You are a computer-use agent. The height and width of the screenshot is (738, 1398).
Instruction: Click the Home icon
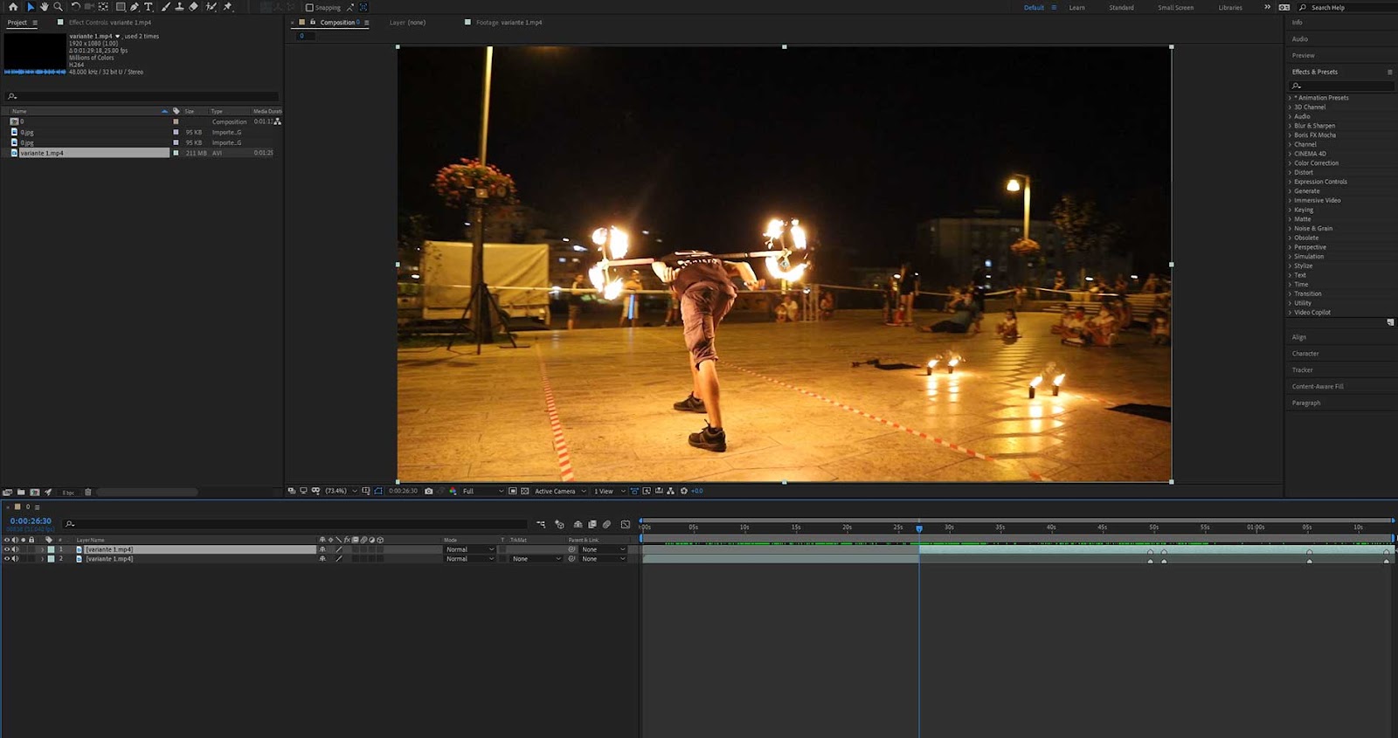[x=12, y=7]
